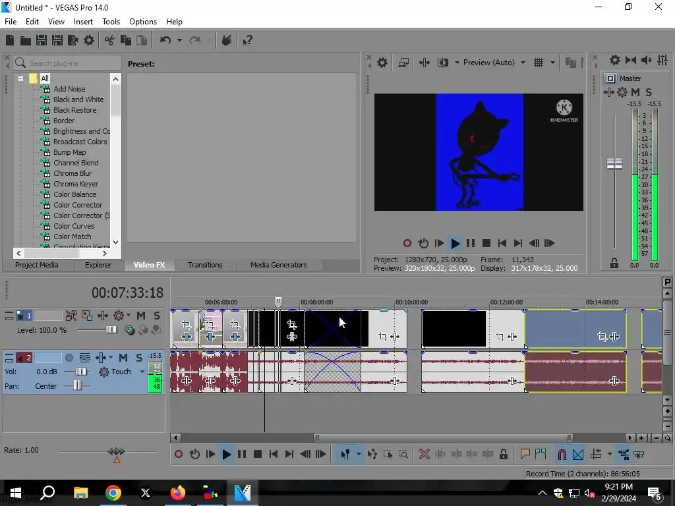This screenshot has height=506, width=675.
Task: Insert a marker with the marker icon
Action: click(525, 455)
